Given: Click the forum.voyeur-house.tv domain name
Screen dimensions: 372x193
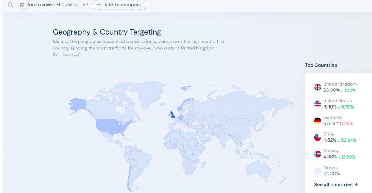Looking at the screenshot, I should 52,5.
